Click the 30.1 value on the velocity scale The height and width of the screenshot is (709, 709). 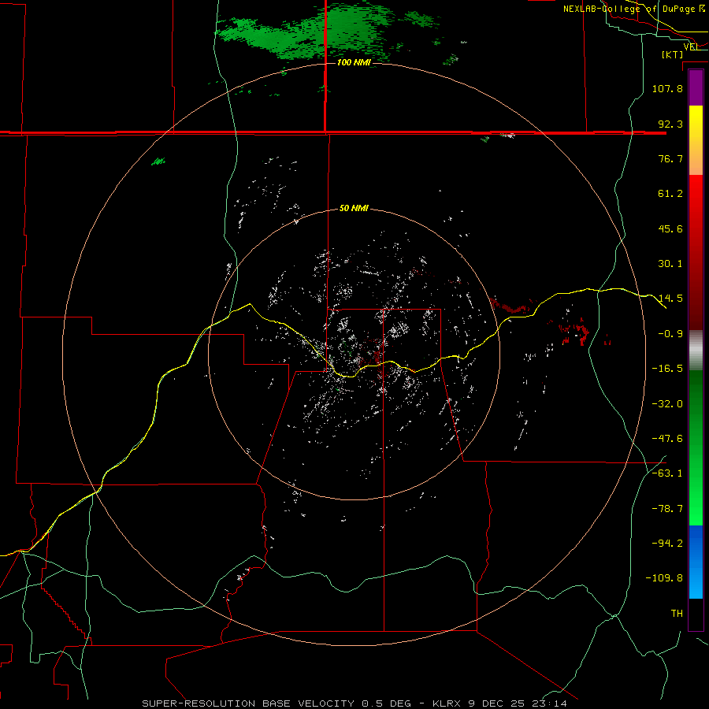click(670, 264)
